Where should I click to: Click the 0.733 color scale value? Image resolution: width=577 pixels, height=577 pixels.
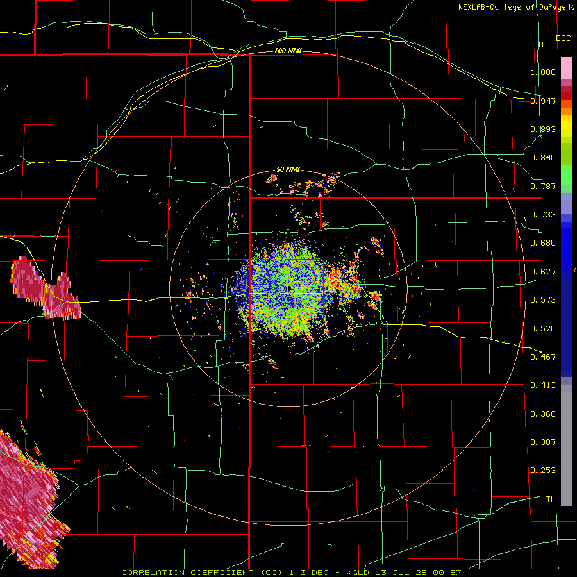click(x=543, y=215)
